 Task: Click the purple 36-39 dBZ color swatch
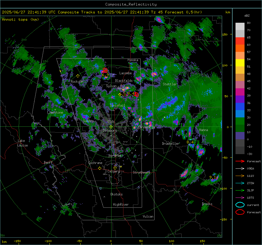pos(240,99)
